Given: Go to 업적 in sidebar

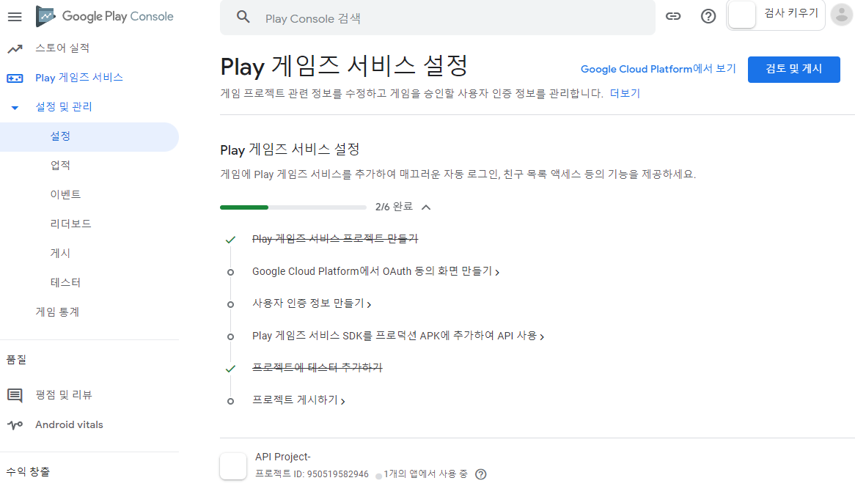Looking at the screenshot, I should pos(60,165).
